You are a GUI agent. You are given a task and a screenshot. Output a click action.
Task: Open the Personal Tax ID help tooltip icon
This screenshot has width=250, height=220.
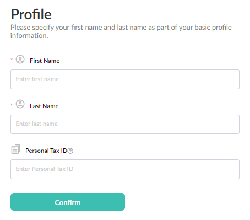pyautogui.click(x=70, y=151)
